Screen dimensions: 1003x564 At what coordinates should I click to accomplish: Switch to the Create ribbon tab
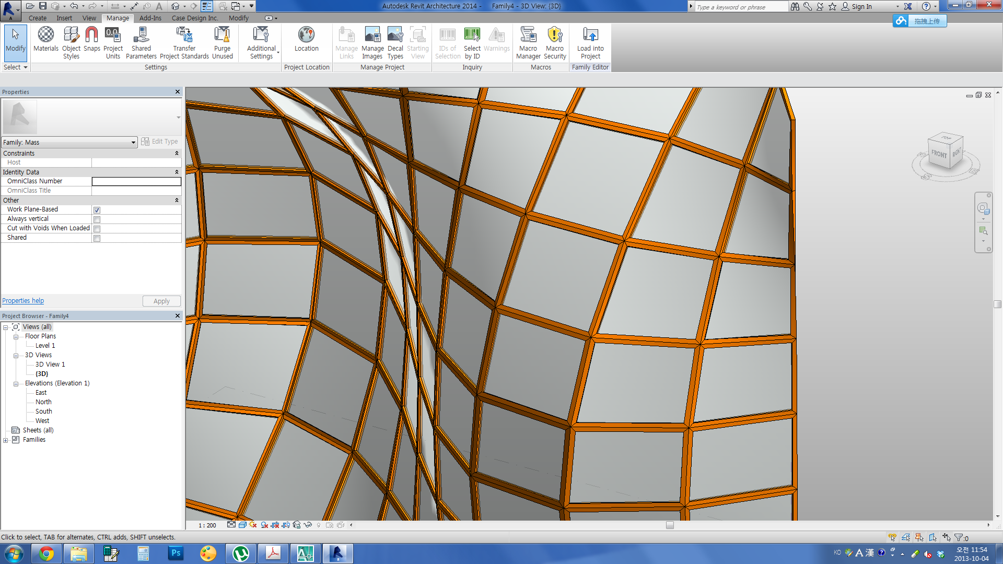(38, 18)
